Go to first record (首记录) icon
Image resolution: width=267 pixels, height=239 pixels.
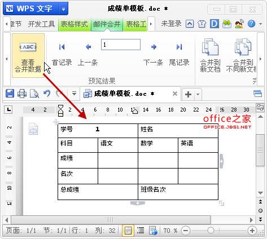pos(62,47)
